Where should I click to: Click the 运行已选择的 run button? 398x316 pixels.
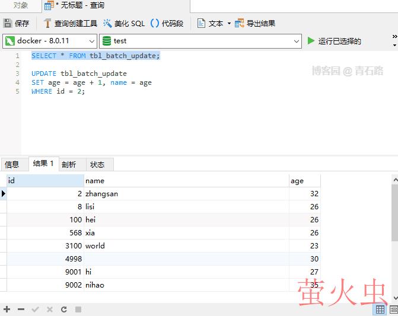pos(334,41)
